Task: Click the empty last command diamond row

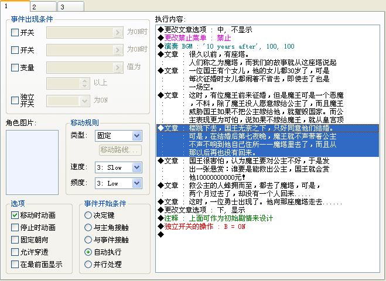Action: point(268,235)
